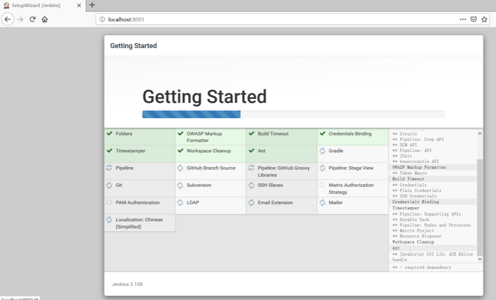Reload the Jenkins page
Viewport: 496px width, 300px height.
(32, 19)
